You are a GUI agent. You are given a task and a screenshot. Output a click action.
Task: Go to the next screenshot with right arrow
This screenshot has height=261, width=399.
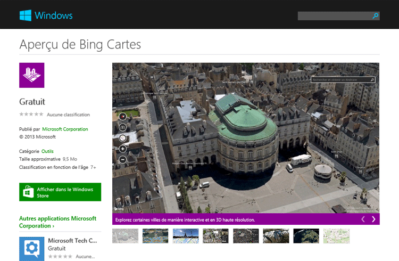[x=373, y=219]
